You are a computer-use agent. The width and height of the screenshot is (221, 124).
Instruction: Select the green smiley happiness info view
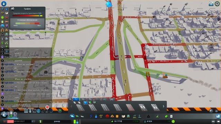pyautogui.click(x=2, y=18)
